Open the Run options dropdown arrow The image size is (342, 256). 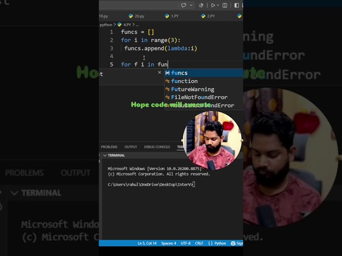217,5
